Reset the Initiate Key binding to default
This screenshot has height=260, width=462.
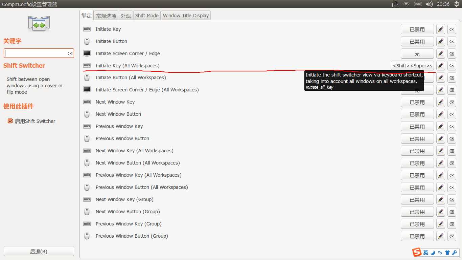pos(452,29)
